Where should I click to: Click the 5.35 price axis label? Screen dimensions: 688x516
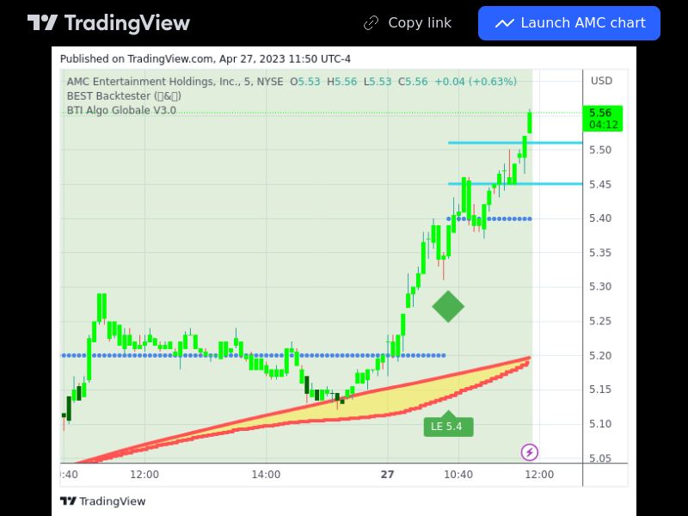pyautogui.click(x=599, y=253)
